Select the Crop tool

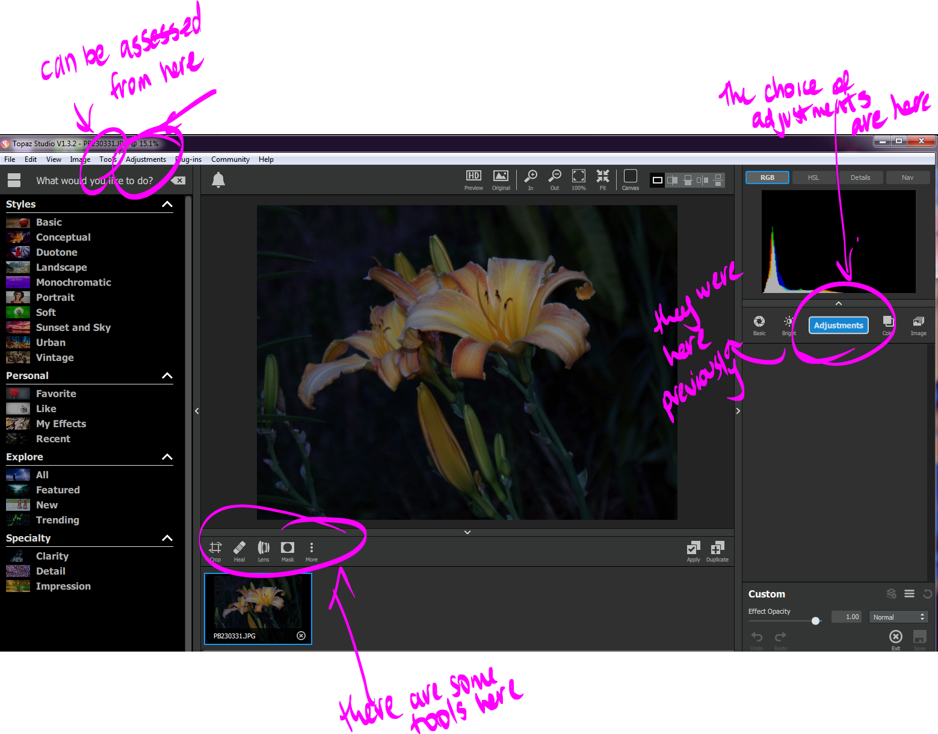(x=215, y=551)
